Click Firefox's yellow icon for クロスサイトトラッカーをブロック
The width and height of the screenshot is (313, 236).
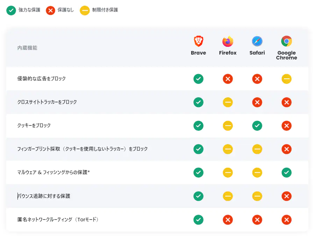click(228, 102)
